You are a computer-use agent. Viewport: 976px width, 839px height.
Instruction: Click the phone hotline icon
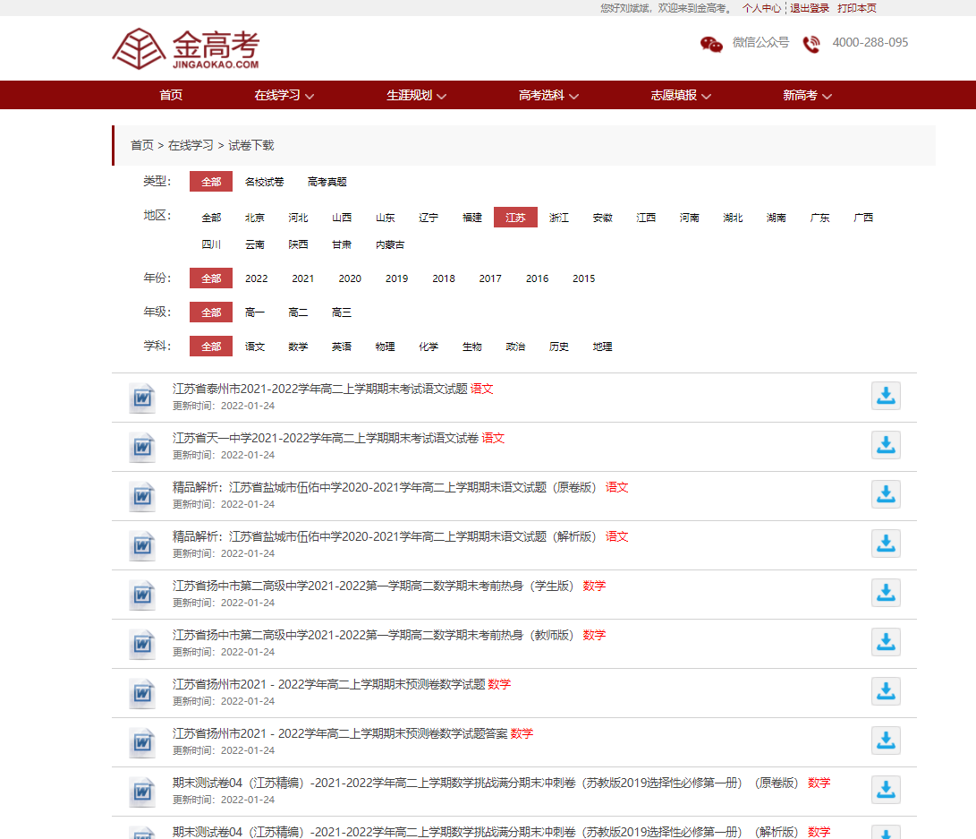[811, 44]
